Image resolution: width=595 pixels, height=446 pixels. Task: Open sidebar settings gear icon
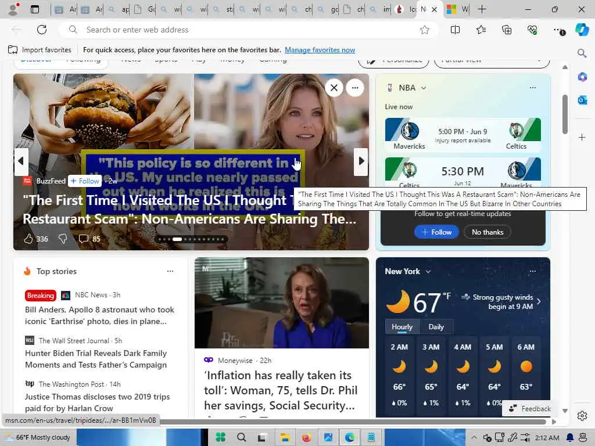tap(582, 416)
